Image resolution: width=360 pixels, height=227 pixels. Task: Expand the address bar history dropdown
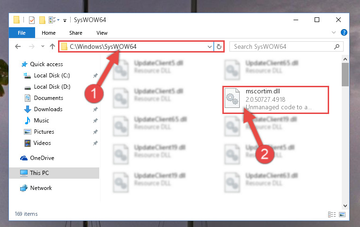coord(209,47)
